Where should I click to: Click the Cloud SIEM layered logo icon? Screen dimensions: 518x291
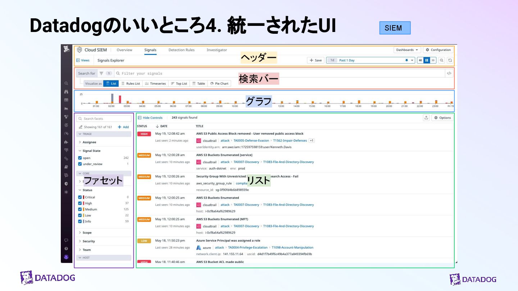click(x=79, y=50)
